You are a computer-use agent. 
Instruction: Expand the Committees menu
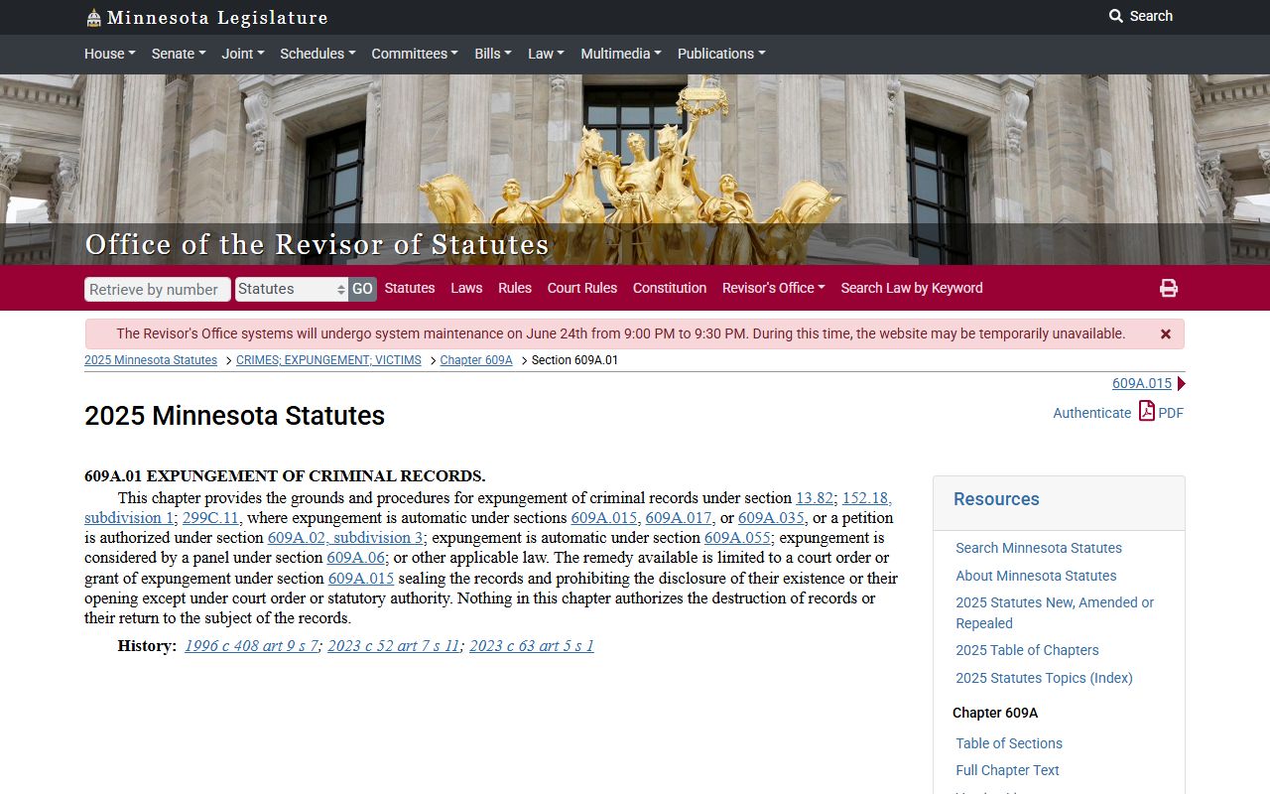tap(415, 54)
